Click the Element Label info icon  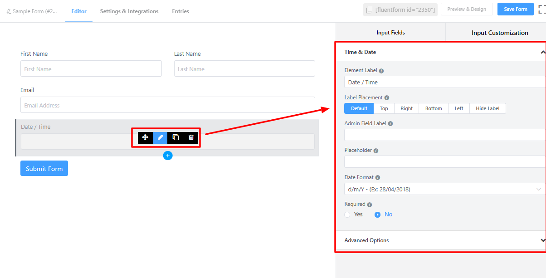click(x=381, y=71)
